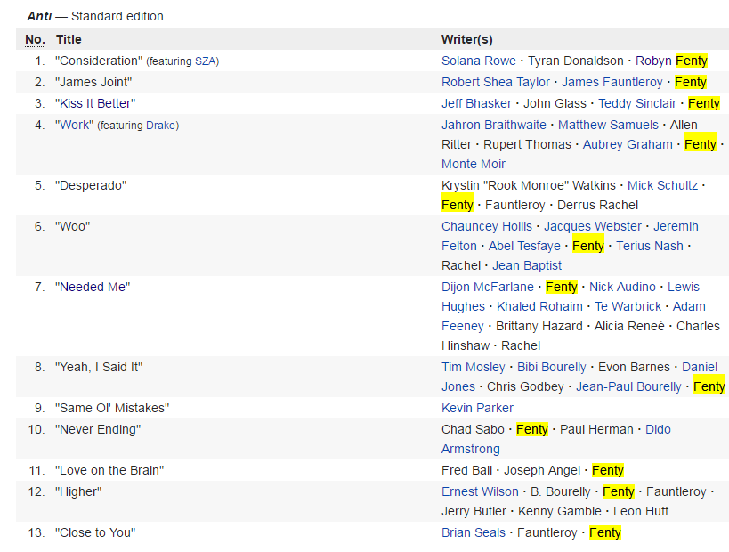Click Derrus Rachel writer name

597,205
